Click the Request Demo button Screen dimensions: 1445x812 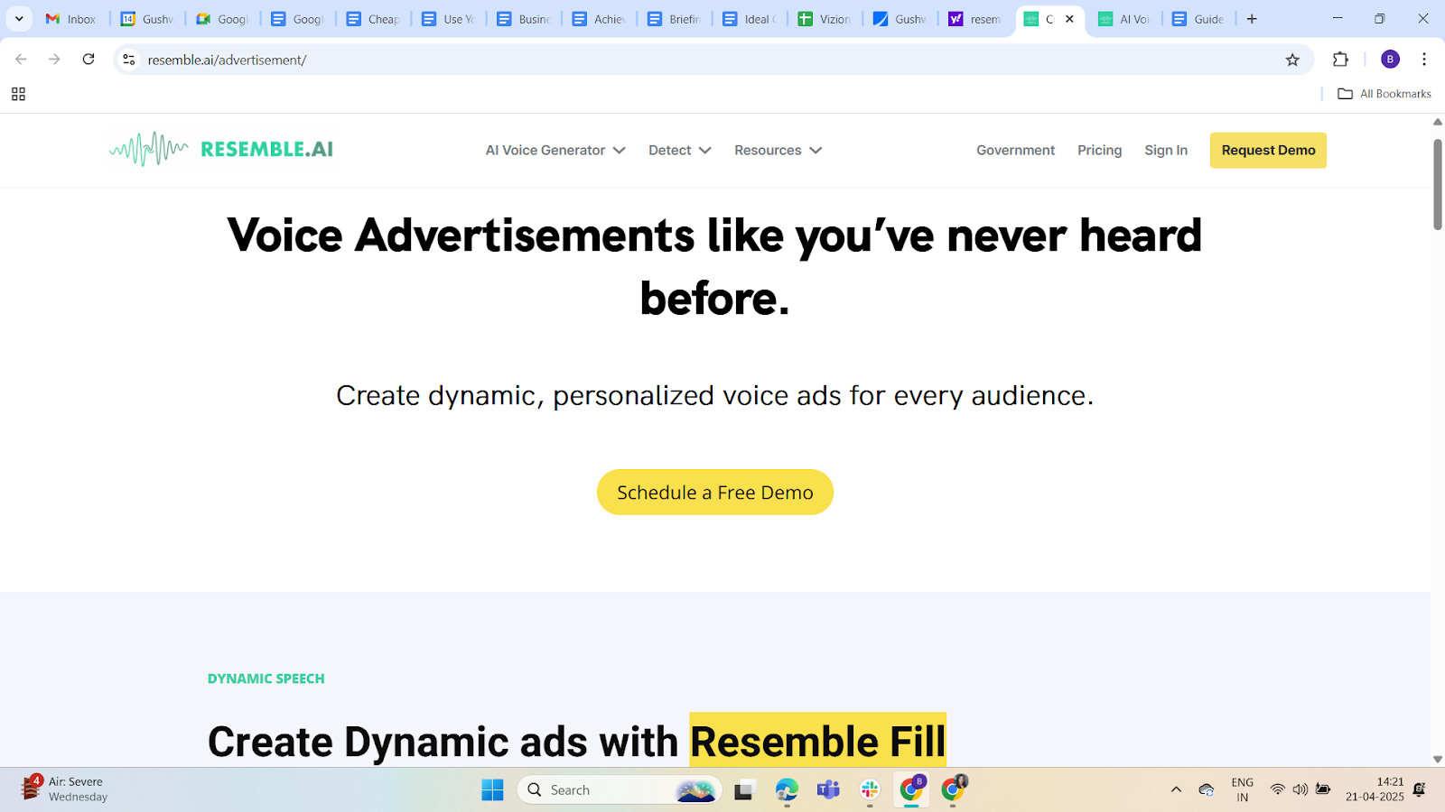coord(1268,151)
